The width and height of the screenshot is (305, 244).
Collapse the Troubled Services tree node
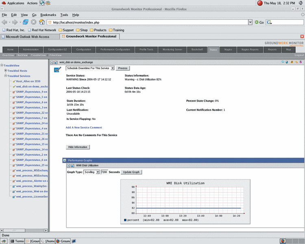[6, 76]
